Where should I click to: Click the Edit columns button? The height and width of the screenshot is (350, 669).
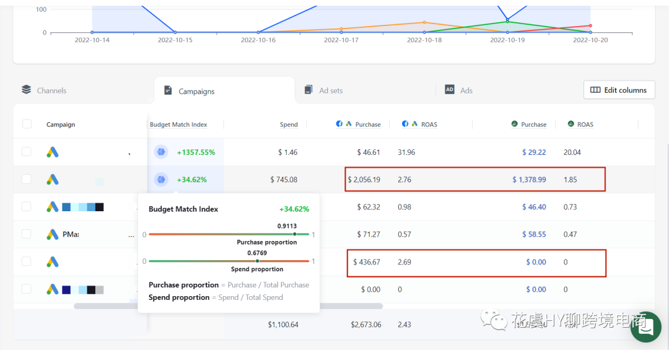(x=619, y=90)
